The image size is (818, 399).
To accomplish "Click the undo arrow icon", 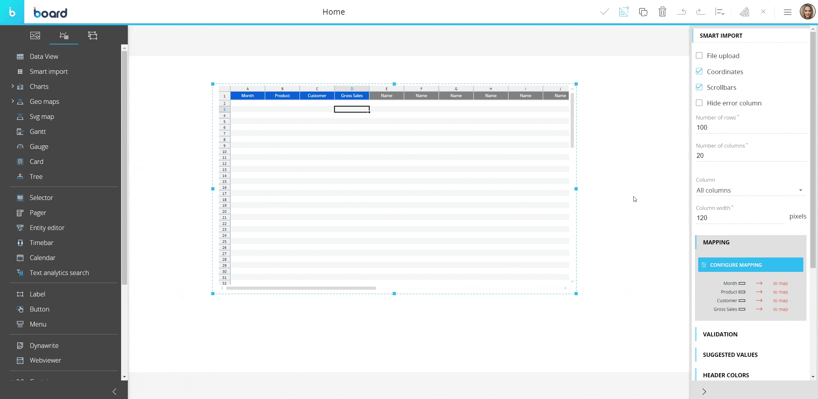I will coord(682,12).
